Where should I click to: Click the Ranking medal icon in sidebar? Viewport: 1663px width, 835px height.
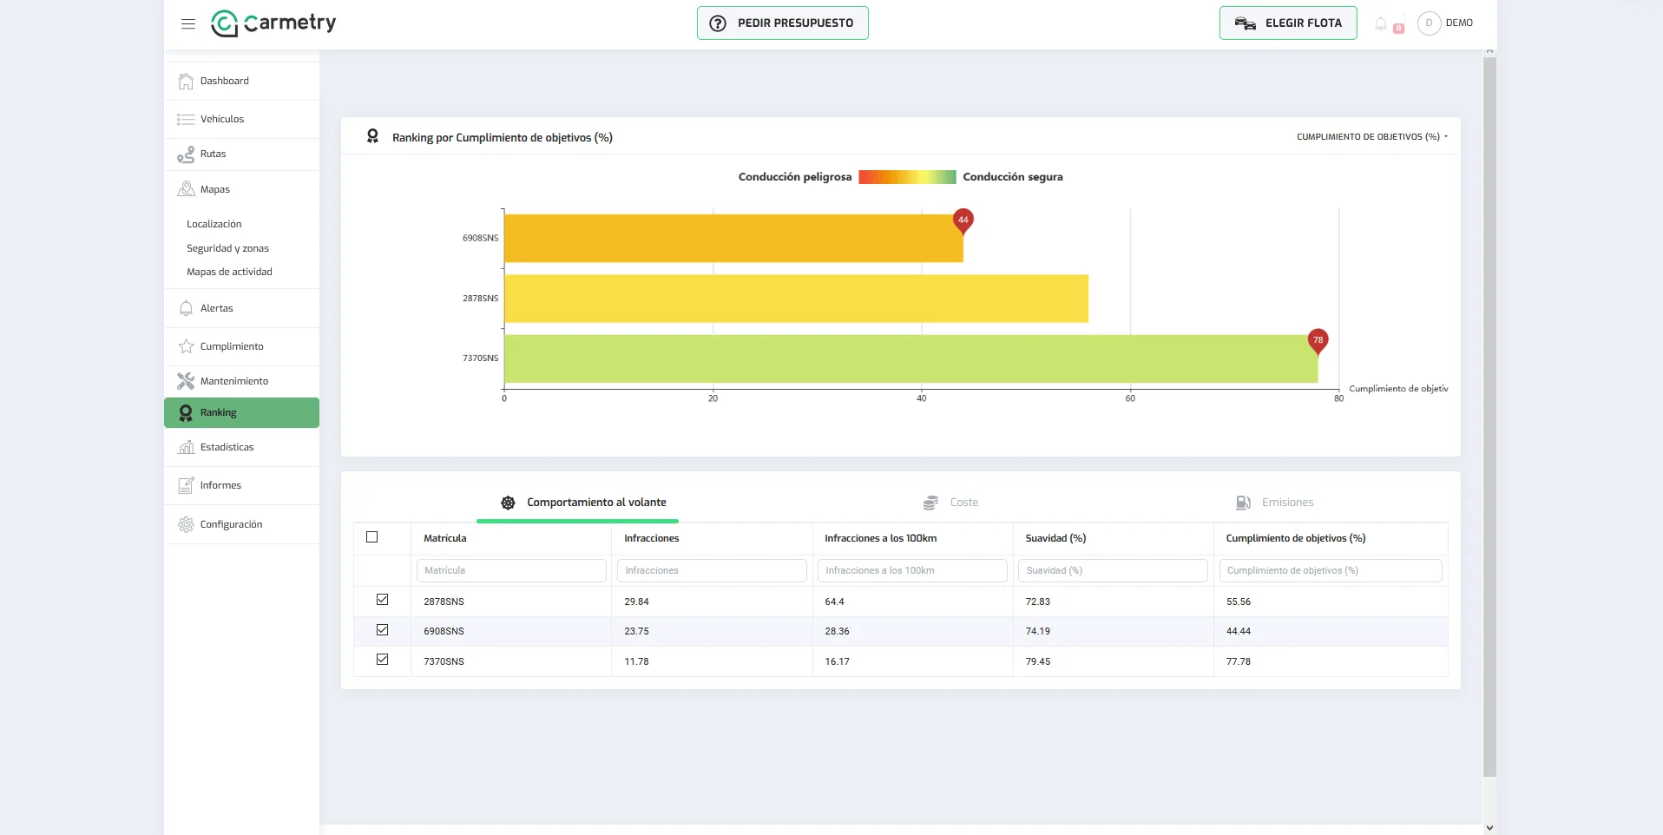[x=186, y=413]
